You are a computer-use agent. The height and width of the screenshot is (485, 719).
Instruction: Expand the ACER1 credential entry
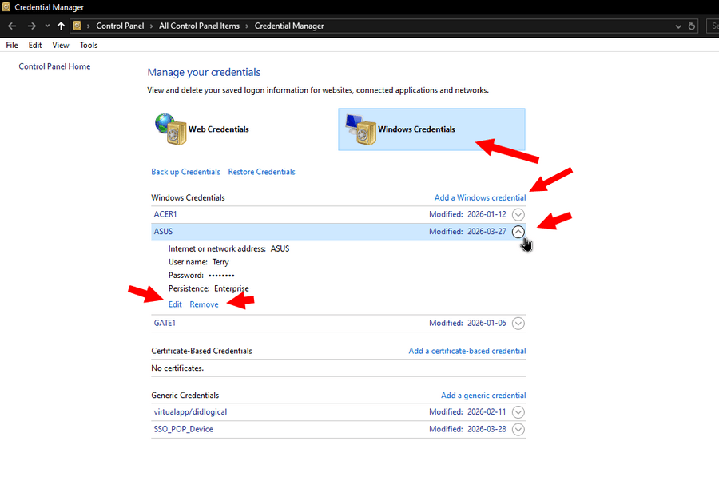pyautogui.click(x=518, y=214)
